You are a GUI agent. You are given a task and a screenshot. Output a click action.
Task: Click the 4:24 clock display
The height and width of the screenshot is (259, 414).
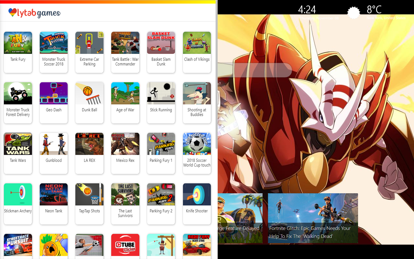307,10
